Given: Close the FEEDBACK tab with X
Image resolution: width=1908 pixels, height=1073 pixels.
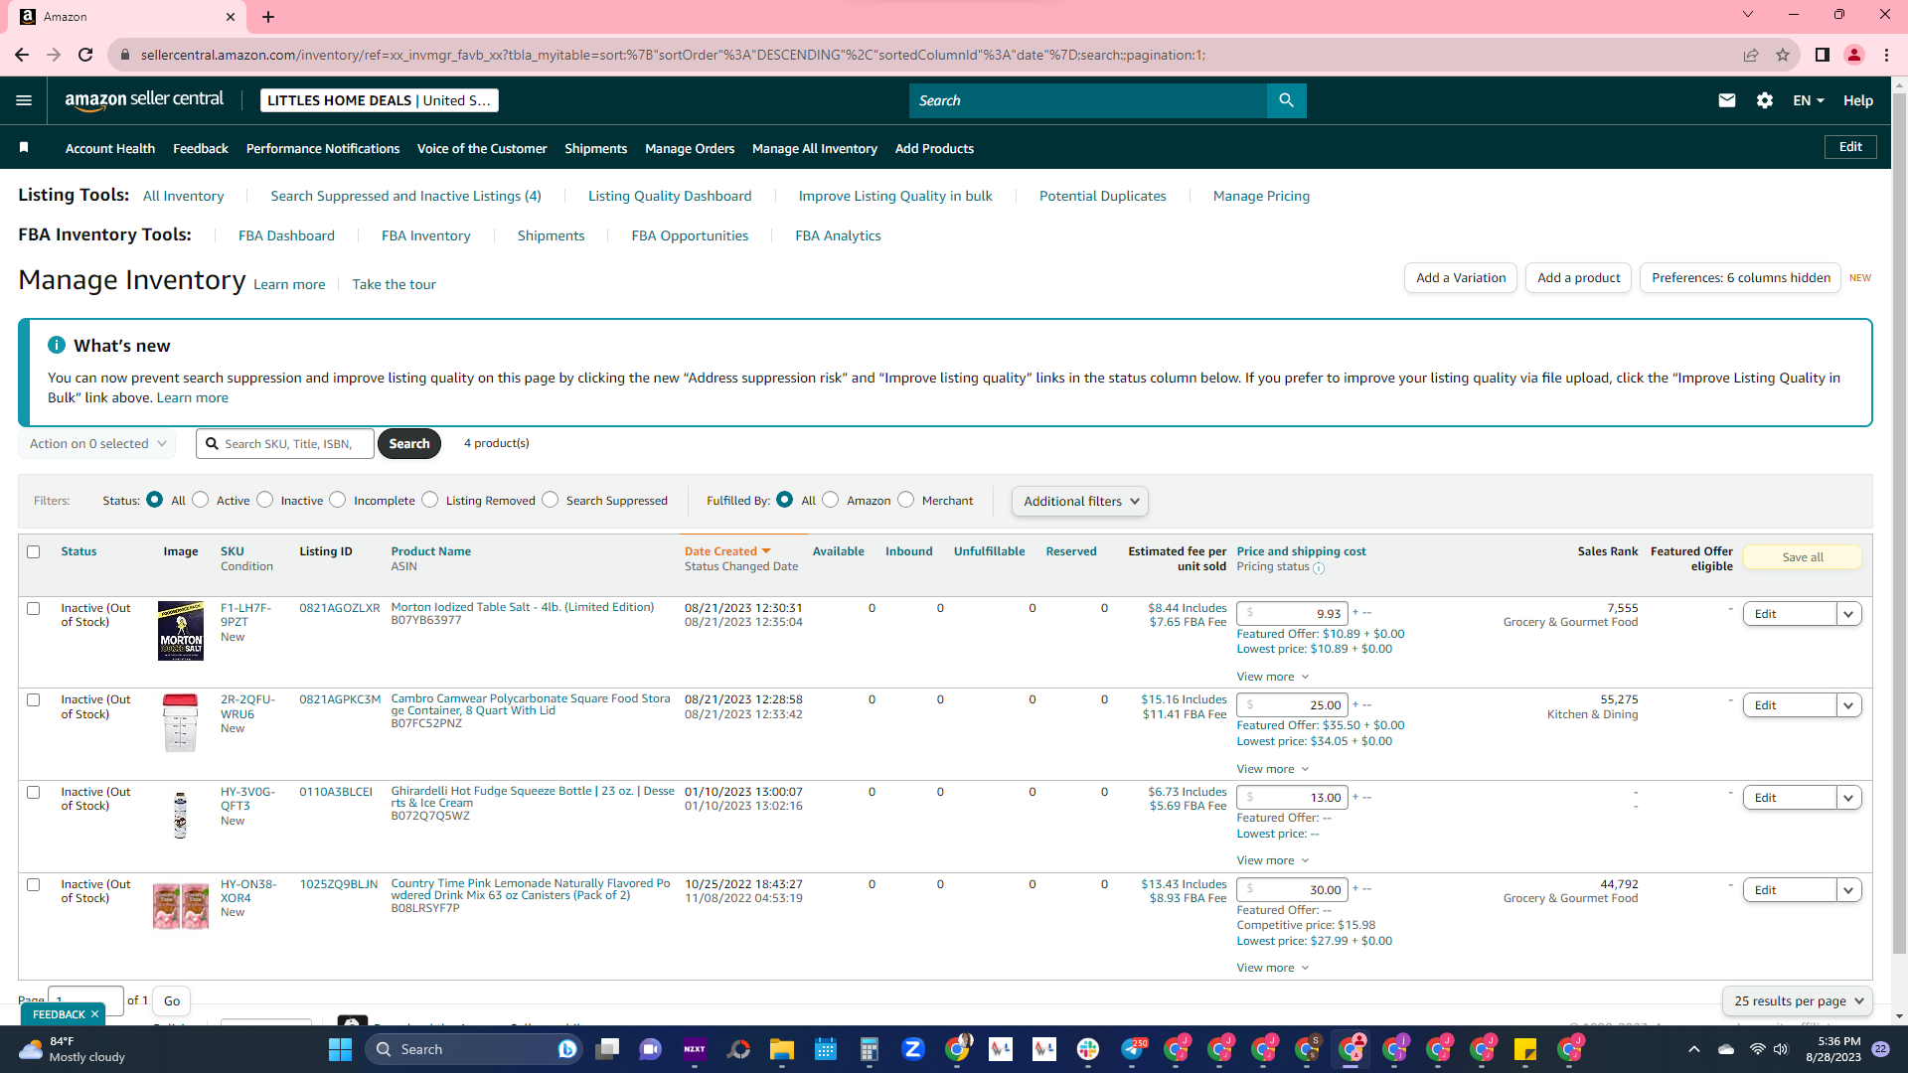Looking at the screenshot, I should 94,1014.
